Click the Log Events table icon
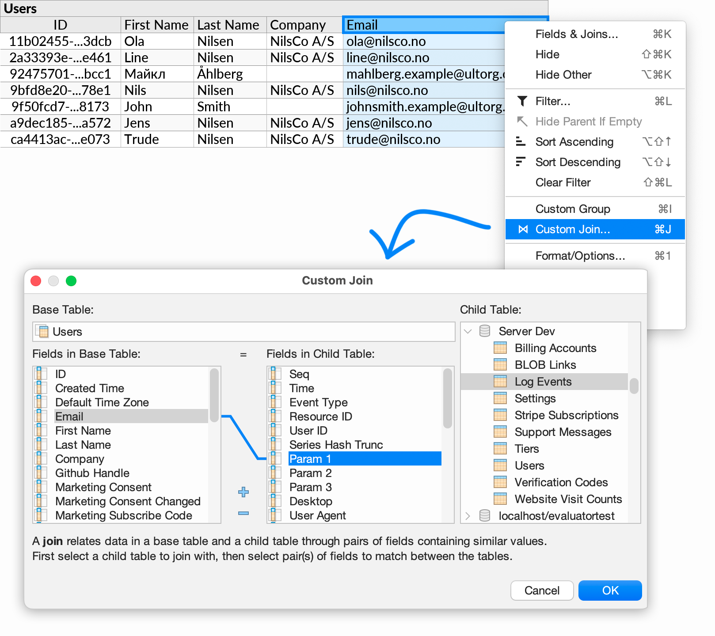 (x=500, y=381)
